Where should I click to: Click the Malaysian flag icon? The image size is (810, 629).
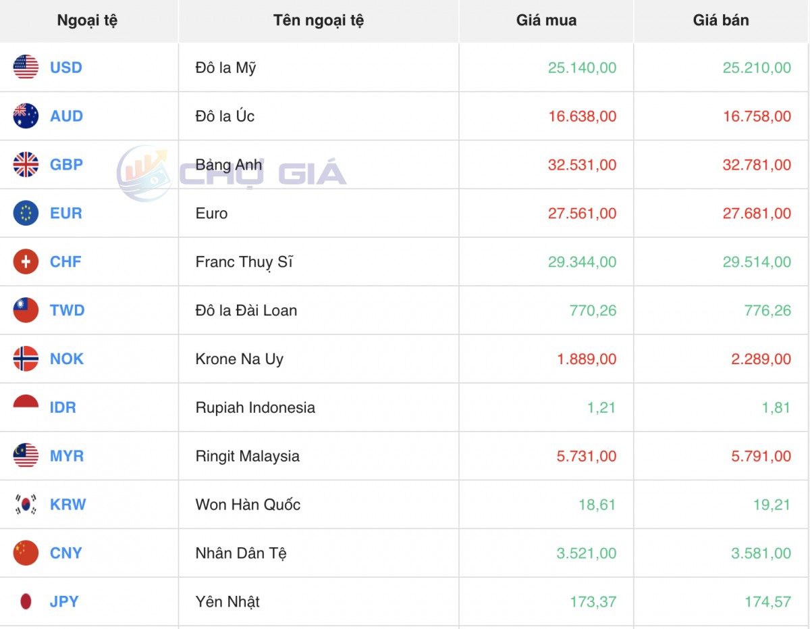point(26,456)
